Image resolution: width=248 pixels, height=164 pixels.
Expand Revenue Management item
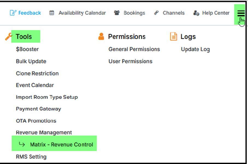point(44,133)
